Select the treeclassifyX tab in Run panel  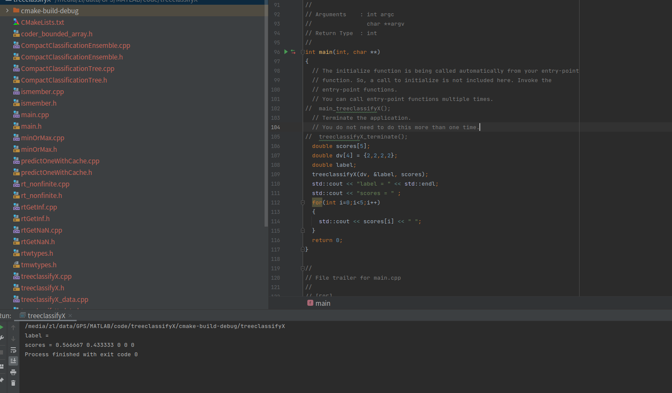46,316
